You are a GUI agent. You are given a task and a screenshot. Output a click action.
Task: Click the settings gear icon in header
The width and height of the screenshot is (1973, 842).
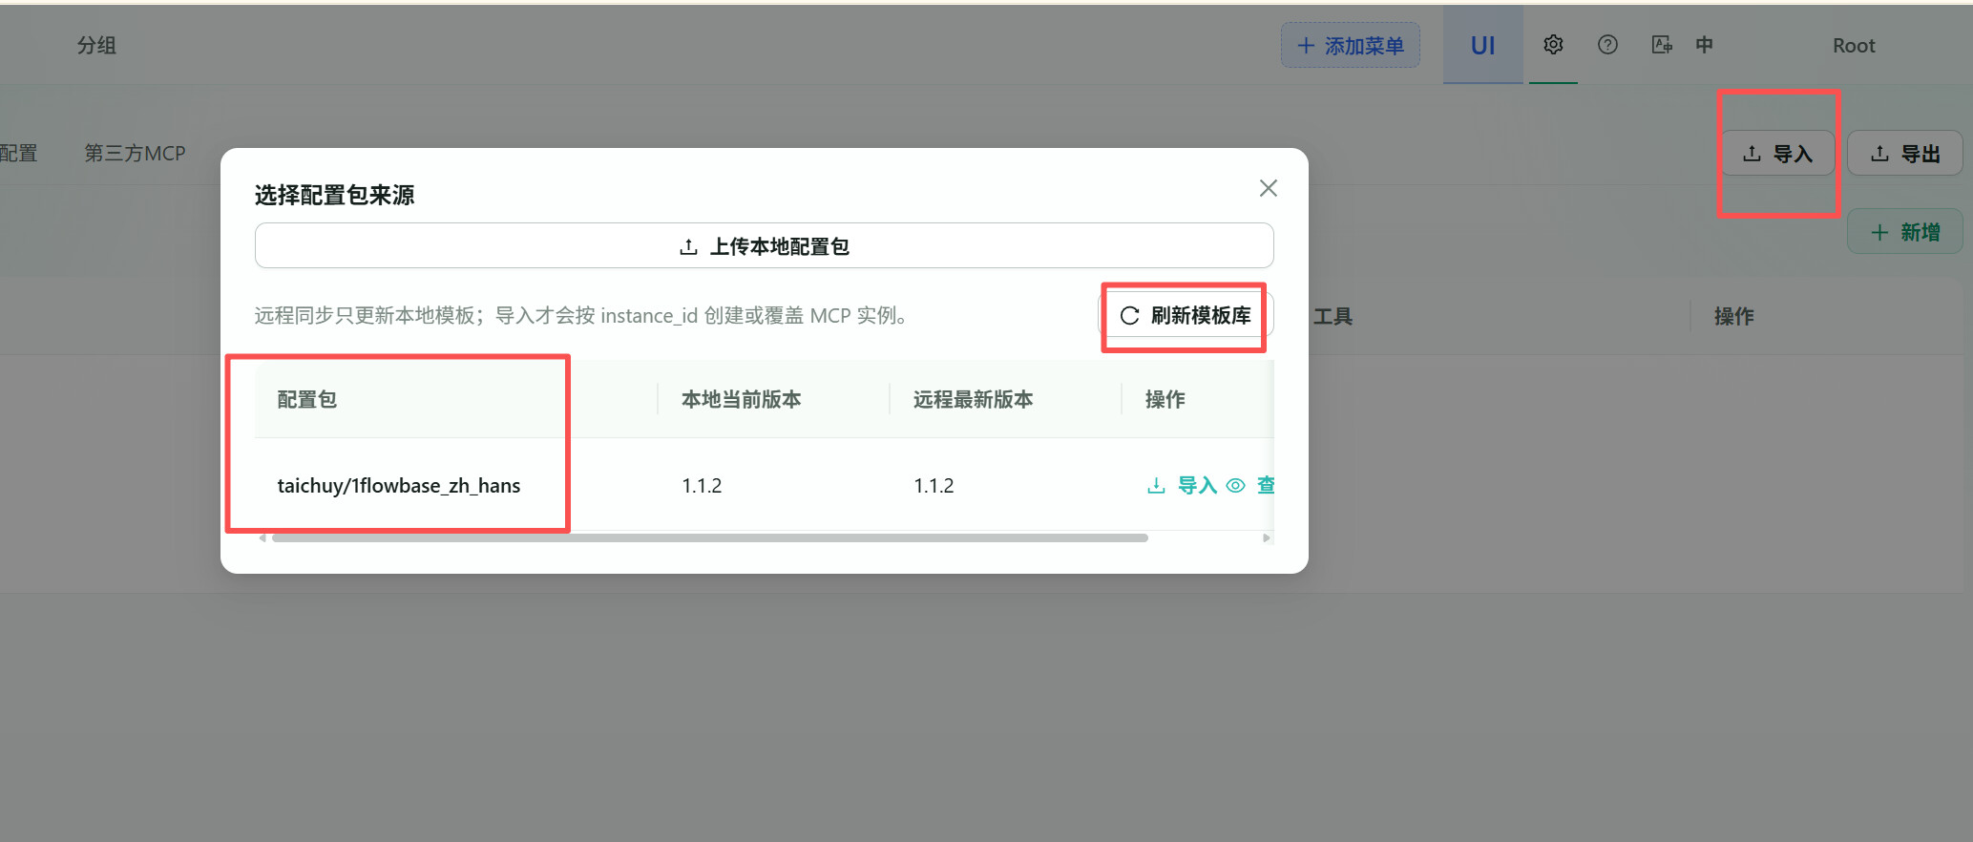pyautogui.click(x=1553, y=45)
